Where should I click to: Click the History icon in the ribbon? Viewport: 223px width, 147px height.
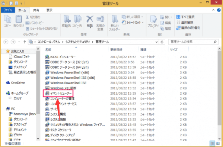(162, 29)
